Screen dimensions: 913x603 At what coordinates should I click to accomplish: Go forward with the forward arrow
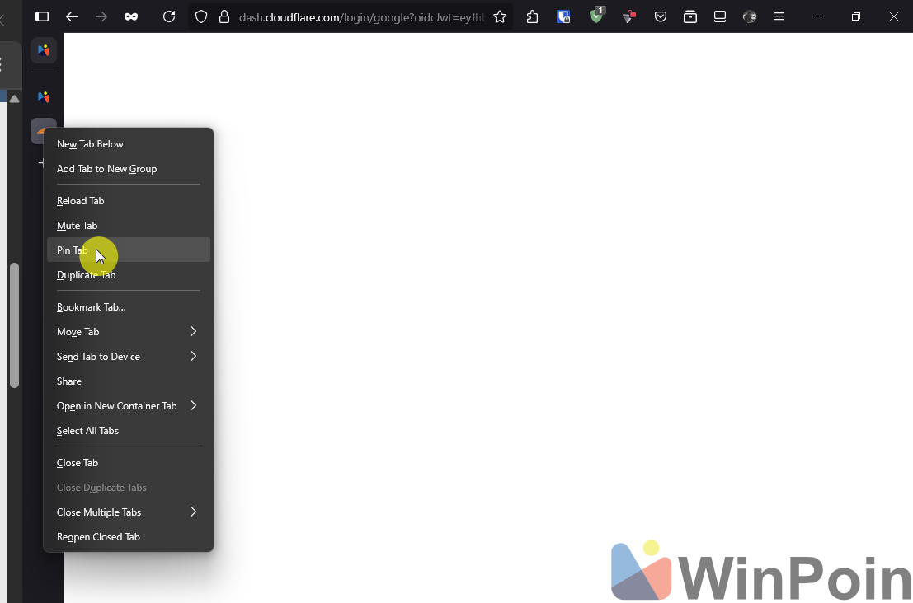101,16
